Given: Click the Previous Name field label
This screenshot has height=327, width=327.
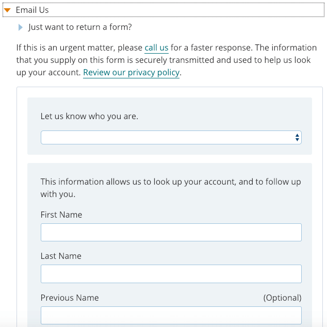Looking at the screenshot, I should tap(70, 298).
